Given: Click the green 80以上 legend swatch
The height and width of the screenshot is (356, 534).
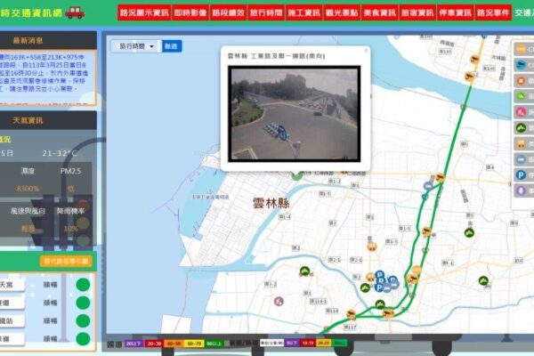Looking at the screenshot, I should coord(214,344).
